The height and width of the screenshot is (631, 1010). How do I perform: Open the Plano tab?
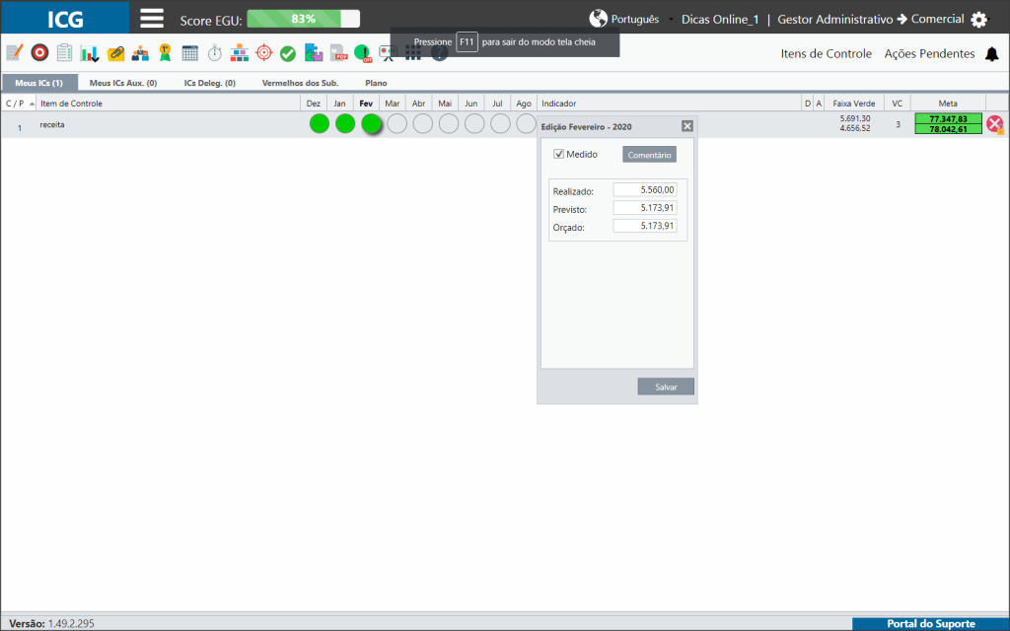coord(376,83)
